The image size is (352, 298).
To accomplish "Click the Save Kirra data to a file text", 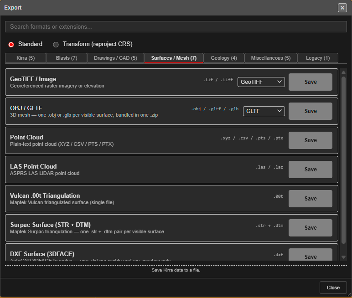I will [x=176, y=270].
